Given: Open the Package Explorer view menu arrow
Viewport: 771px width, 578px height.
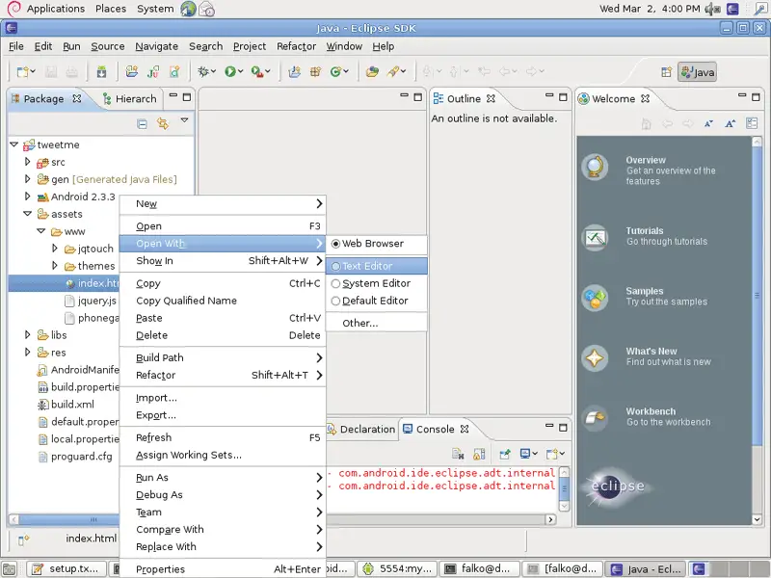Looking at the screenshot, I should [184, 119].
